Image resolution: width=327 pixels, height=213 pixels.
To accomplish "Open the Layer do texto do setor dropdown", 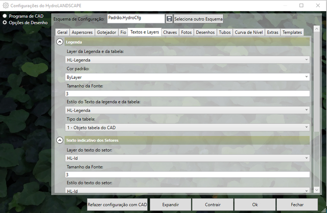I will [188, 158].
